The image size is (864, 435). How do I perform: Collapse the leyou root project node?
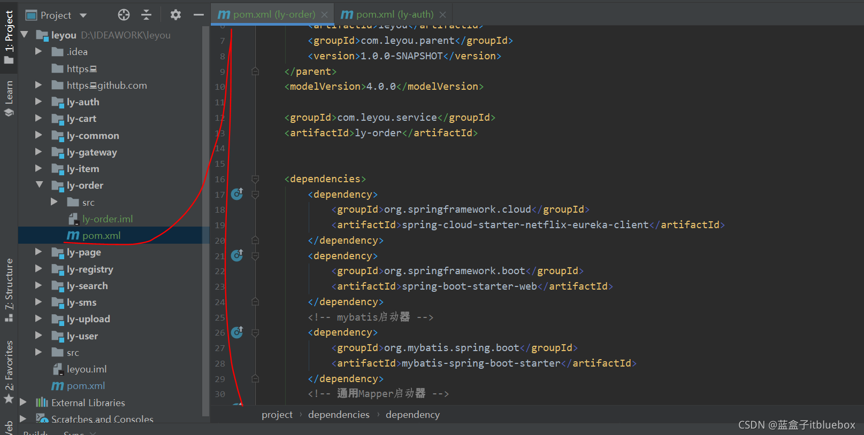pos(24,35)
